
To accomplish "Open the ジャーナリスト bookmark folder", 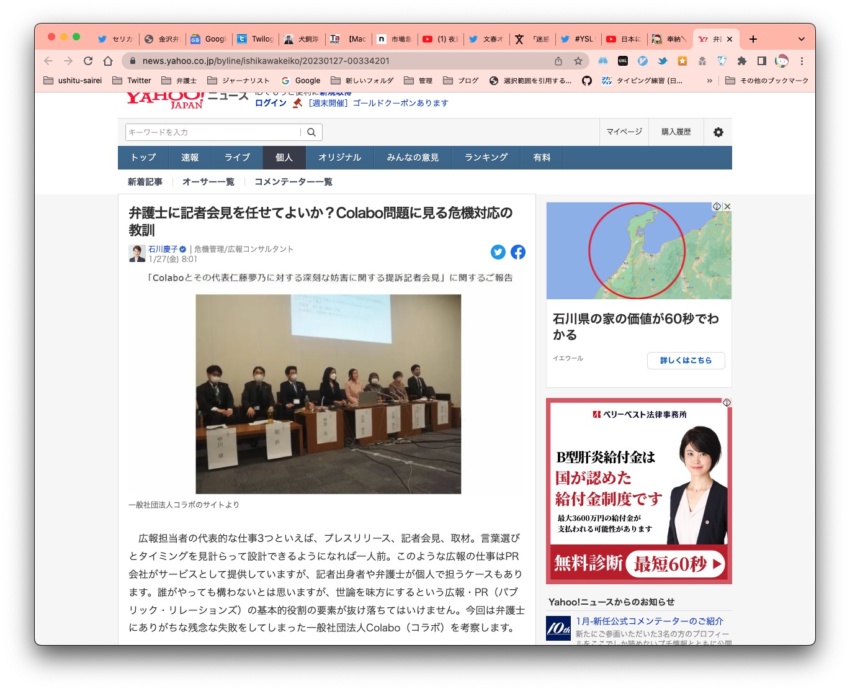I will pos(239,81).
